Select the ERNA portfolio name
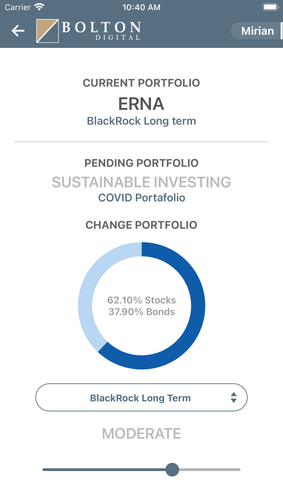The image size is (283, 503). click(141, 104)
